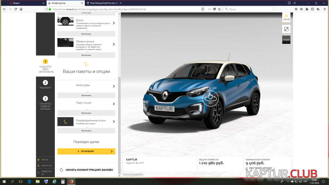The width and height of the screenshot is (329, 185).
Task: Click the browser Forward arrow
Action: point(10,9)
